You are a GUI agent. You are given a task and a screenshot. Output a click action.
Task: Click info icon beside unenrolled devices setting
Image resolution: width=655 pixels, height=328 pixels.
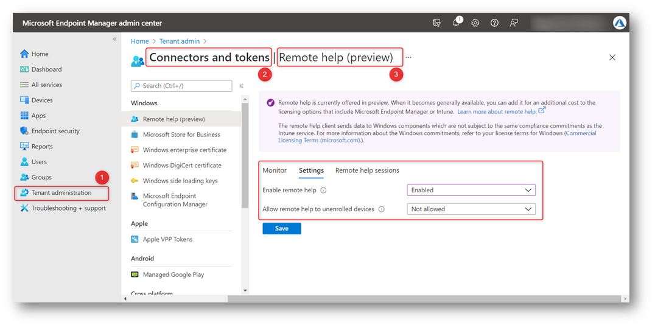pos(382,209)
